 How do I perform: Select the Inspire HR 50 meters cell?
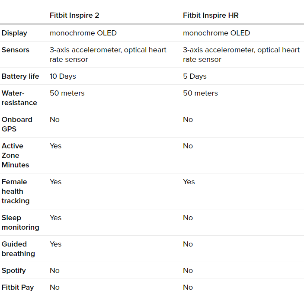pyautogui.click(x=201, y=93)
